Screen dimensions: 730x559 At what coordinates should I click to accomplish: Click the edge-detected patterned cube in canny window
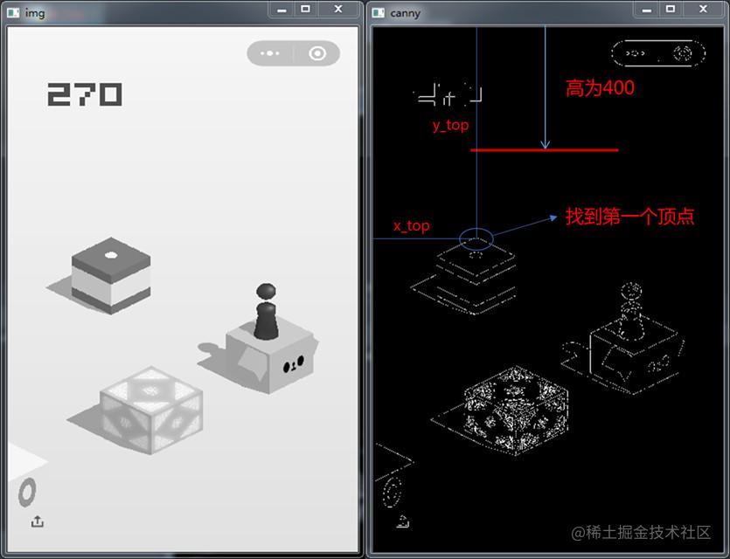tap(516, 411)
